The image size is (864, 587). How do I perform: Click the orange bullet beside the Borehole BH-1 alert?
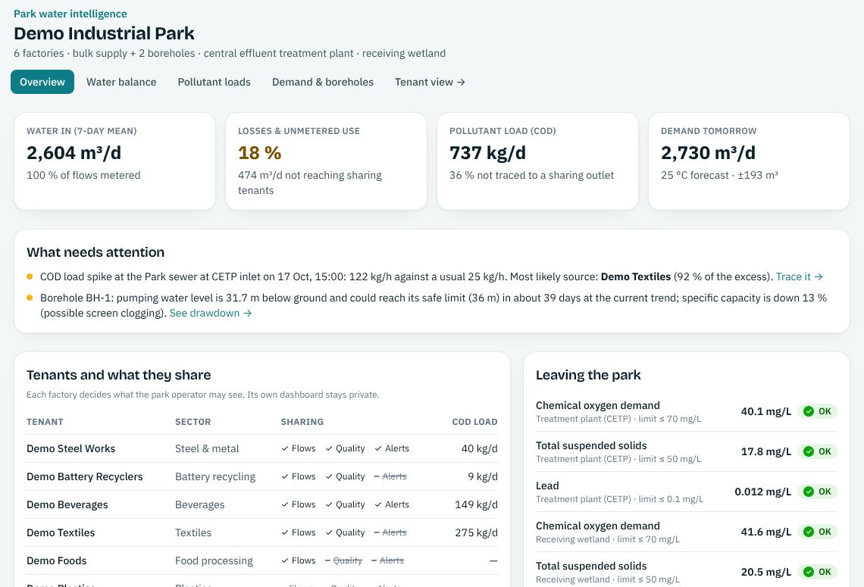30,298
